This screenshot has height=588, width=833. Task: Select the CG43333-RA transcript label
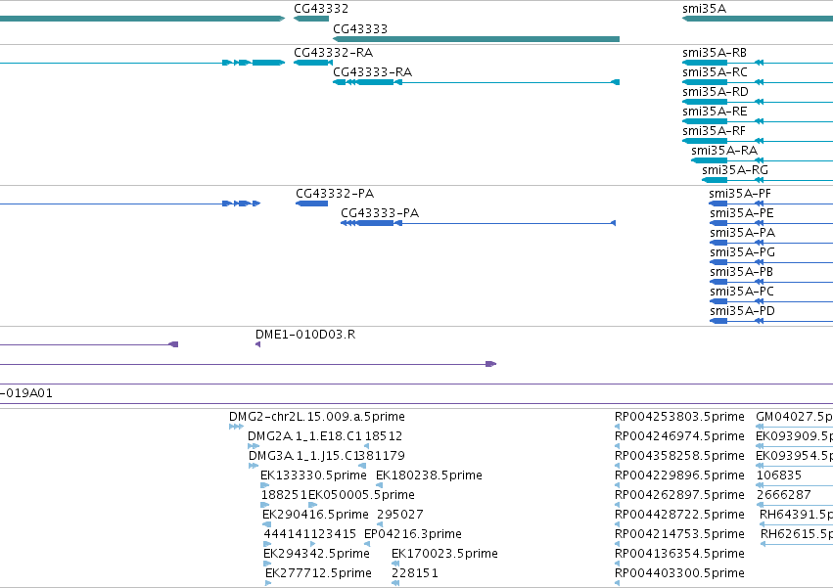pos(372,72)
